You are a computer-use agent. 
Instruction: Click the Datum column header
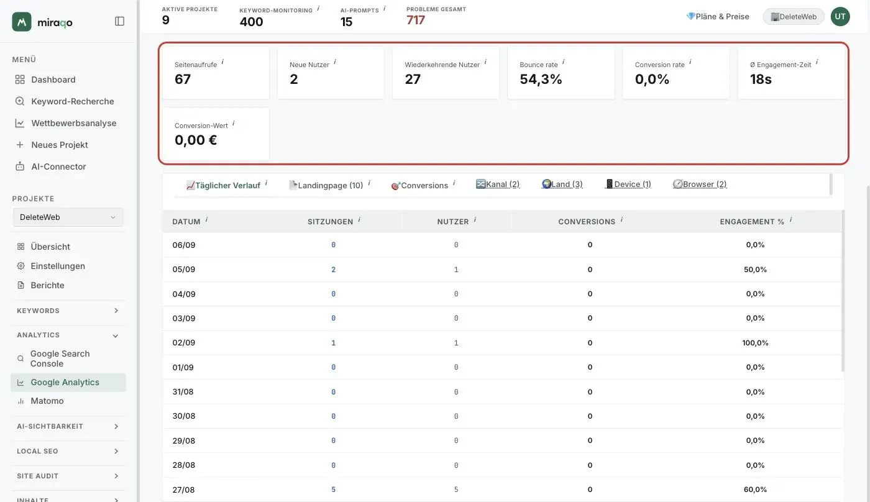click(x=186, y=222)
